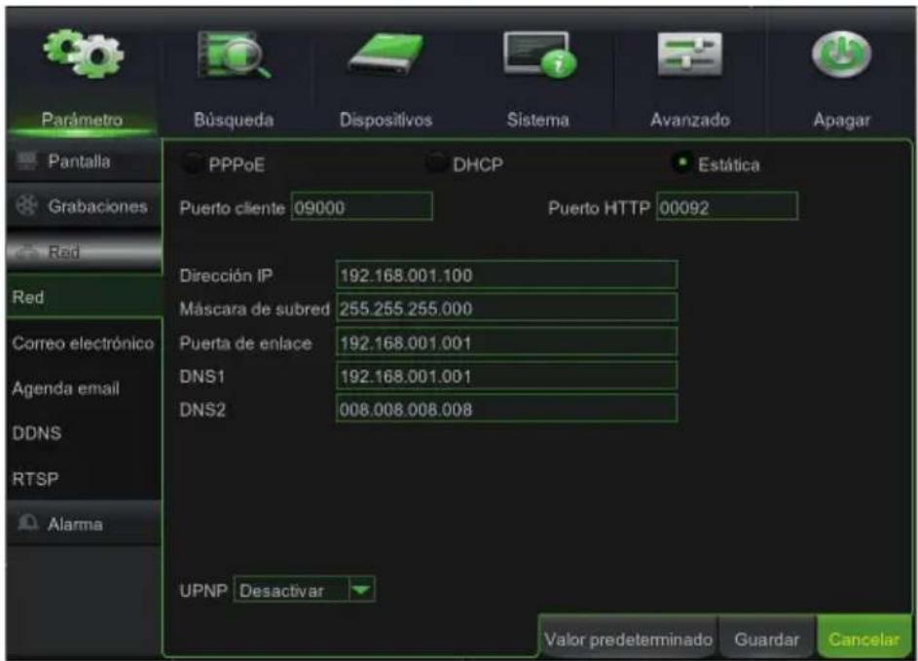918x661 pixels.
Task: Click the Pantalla monitor icon in sidebar
Action: [x=25, y=161]
